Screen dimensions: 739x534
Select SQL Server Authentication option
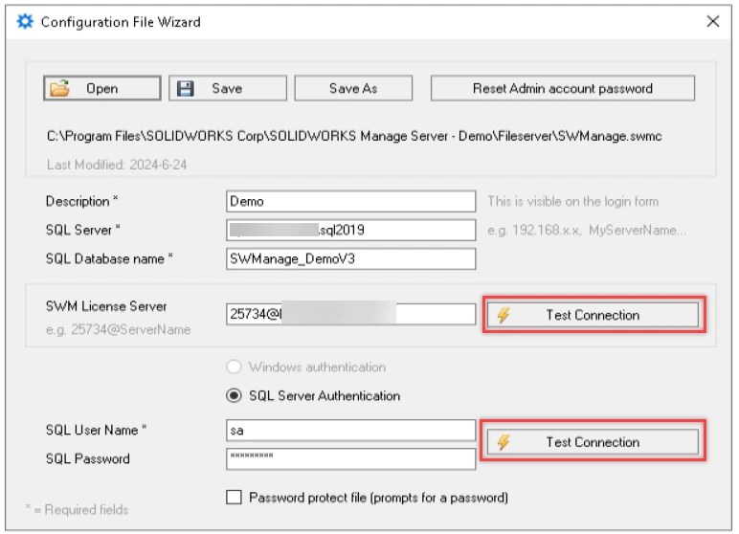point(235,395)
